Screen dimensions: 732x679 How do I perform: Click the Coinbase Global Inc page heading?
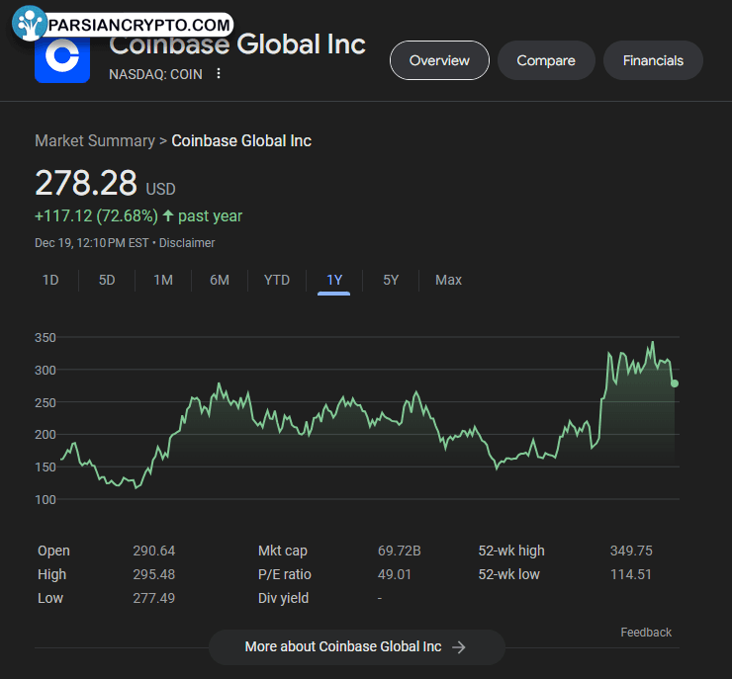coord(237,45)
